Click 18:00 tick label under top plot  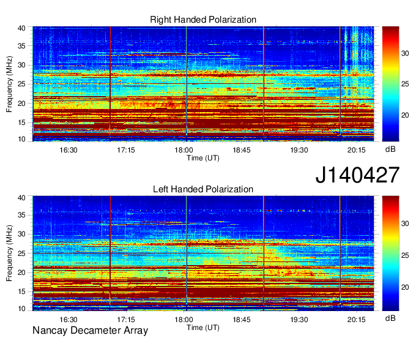click(x=184, y=150)
